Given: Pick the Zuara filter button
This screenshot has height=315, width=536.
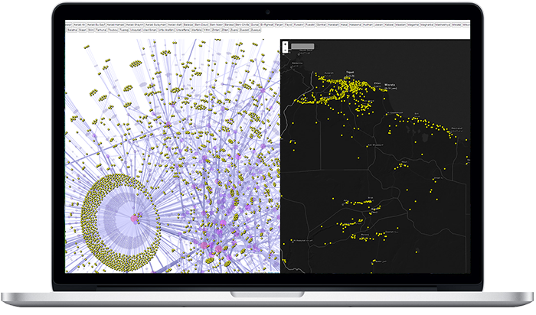Looking at the screenshot, I should 234,30.
